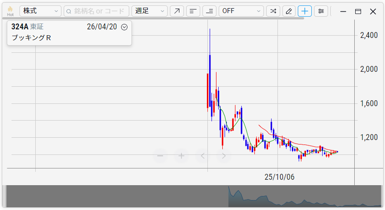Click the stock name or code search field
385x210 pixels.
click(x=96, y=11)
